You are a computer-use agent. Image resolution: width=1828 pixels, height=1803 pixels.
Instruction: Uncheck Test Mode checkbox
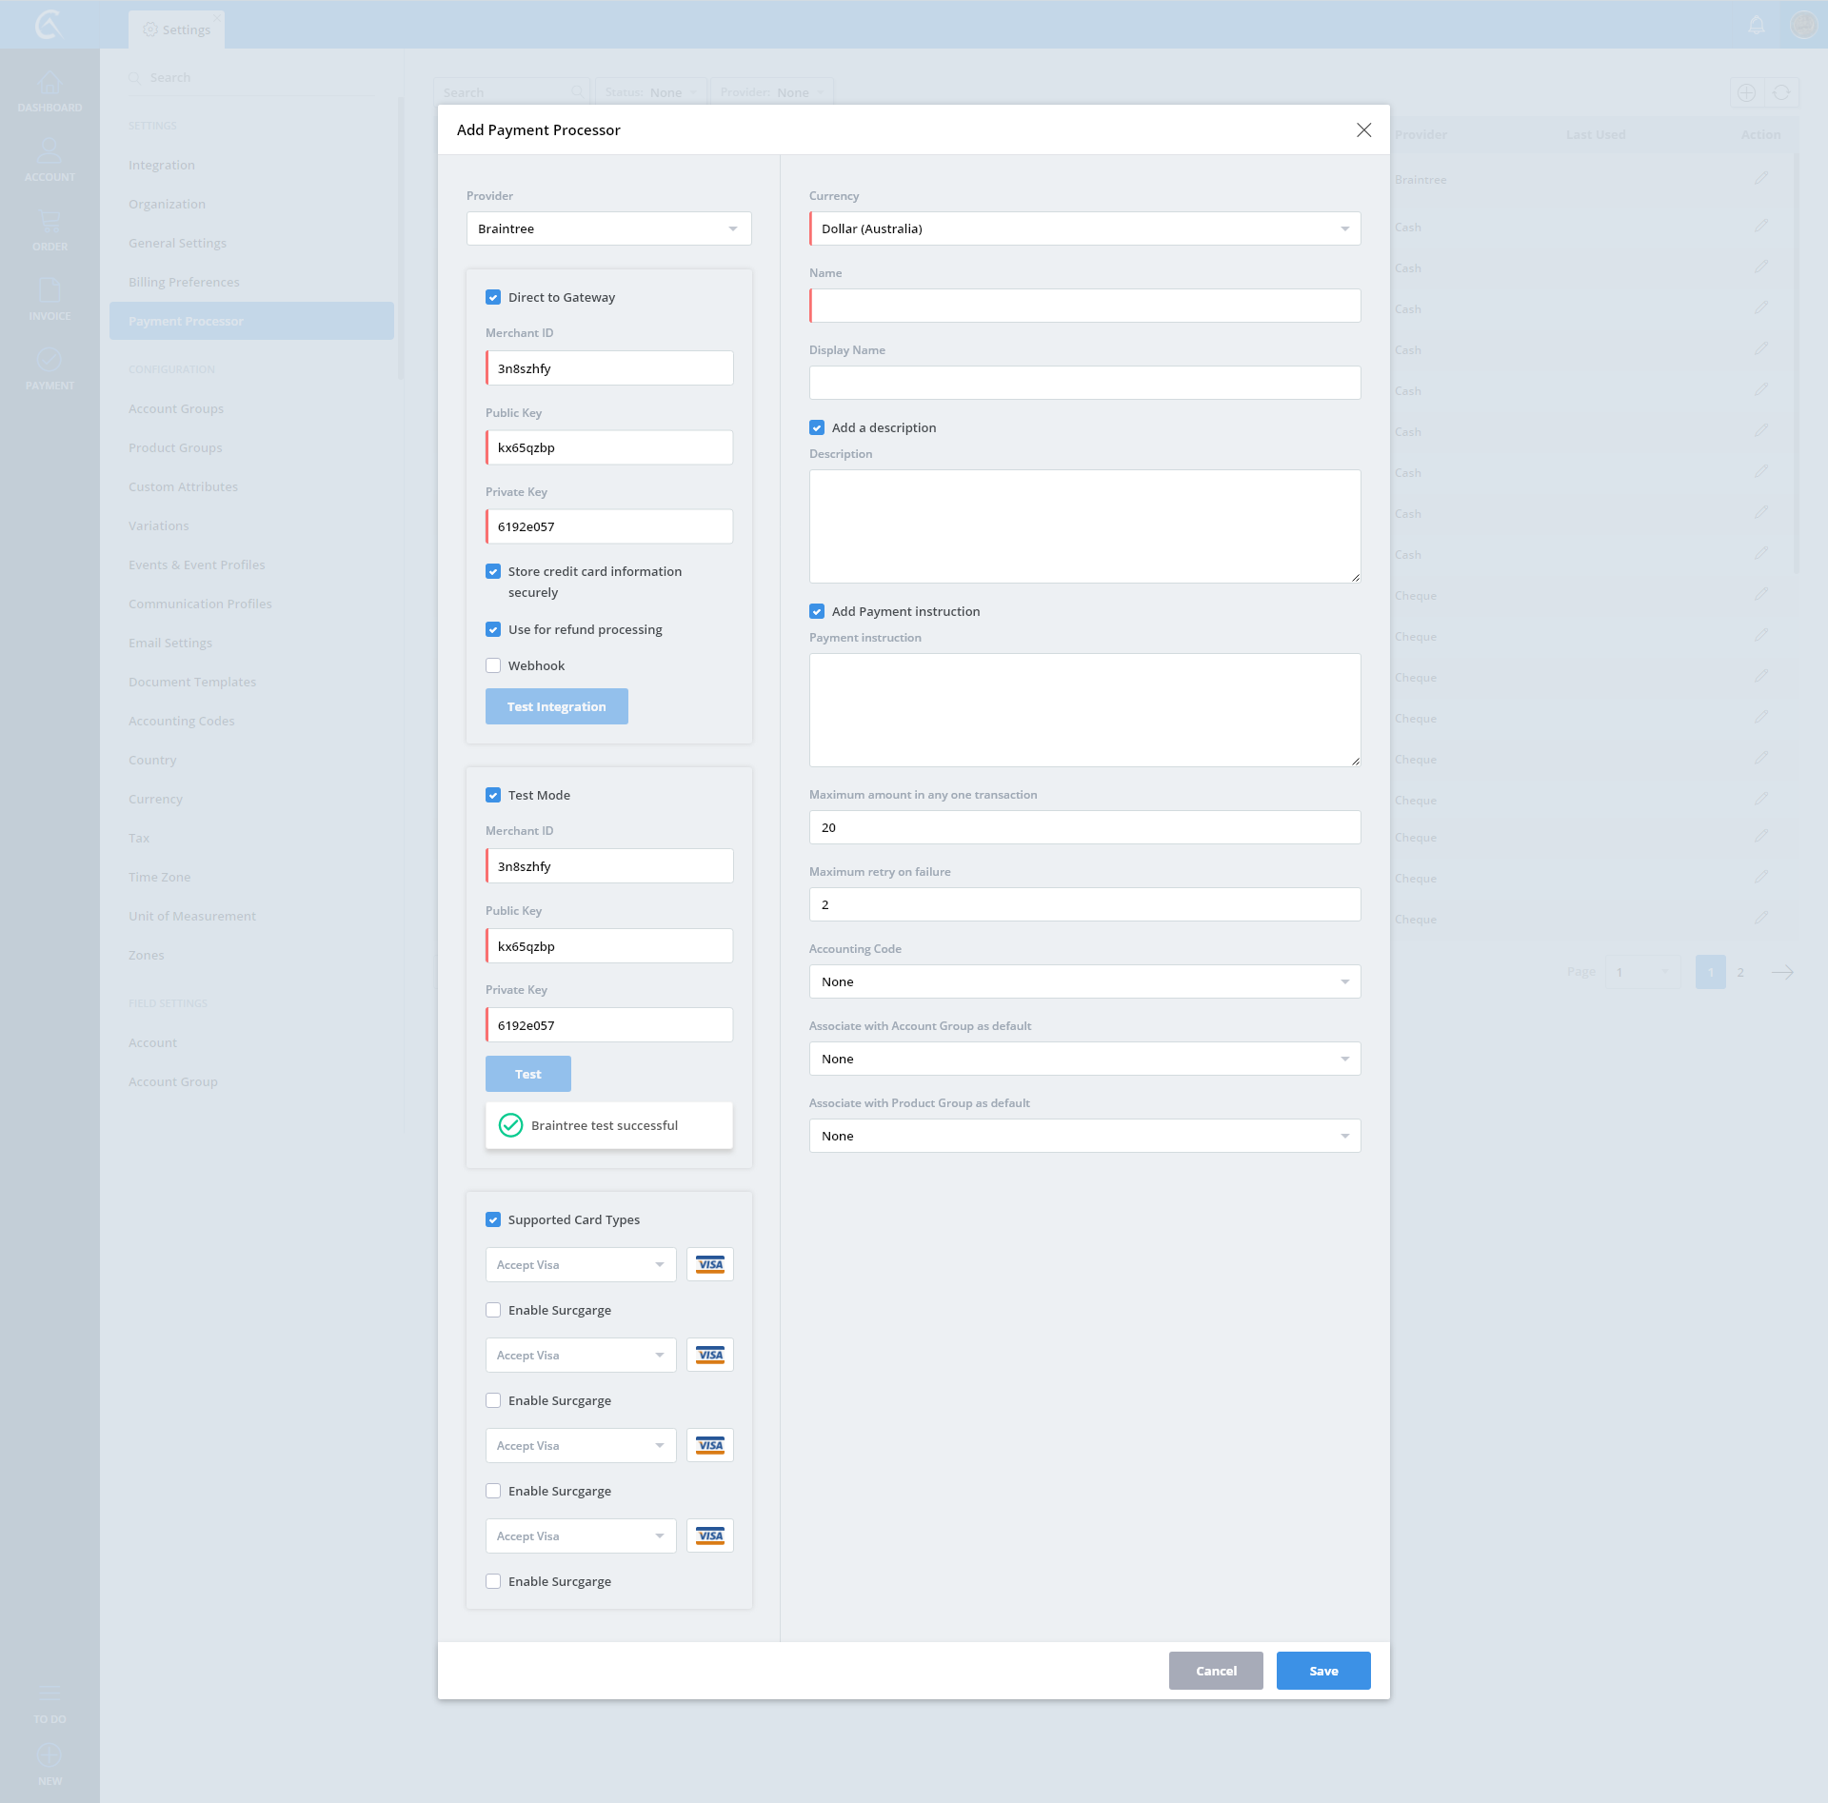(x=493, y=795)
